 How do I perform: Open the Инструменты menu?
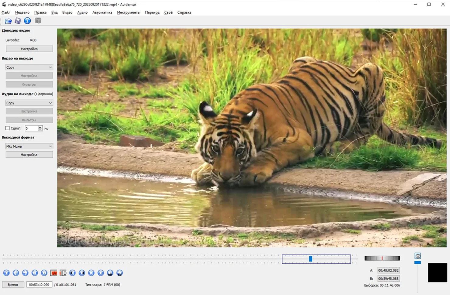pyautogui.click(x=128, y=12)
